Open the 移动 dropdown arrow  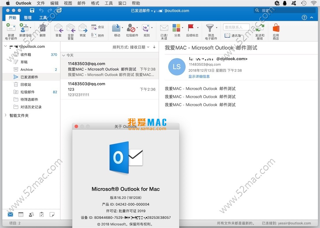[123, 28]
